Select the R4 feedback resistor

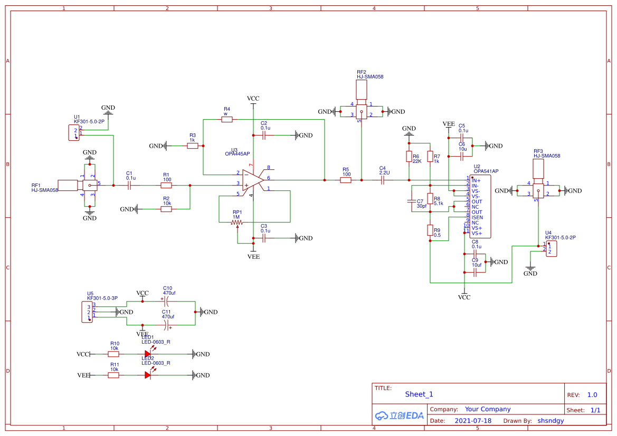click(227, 120)
